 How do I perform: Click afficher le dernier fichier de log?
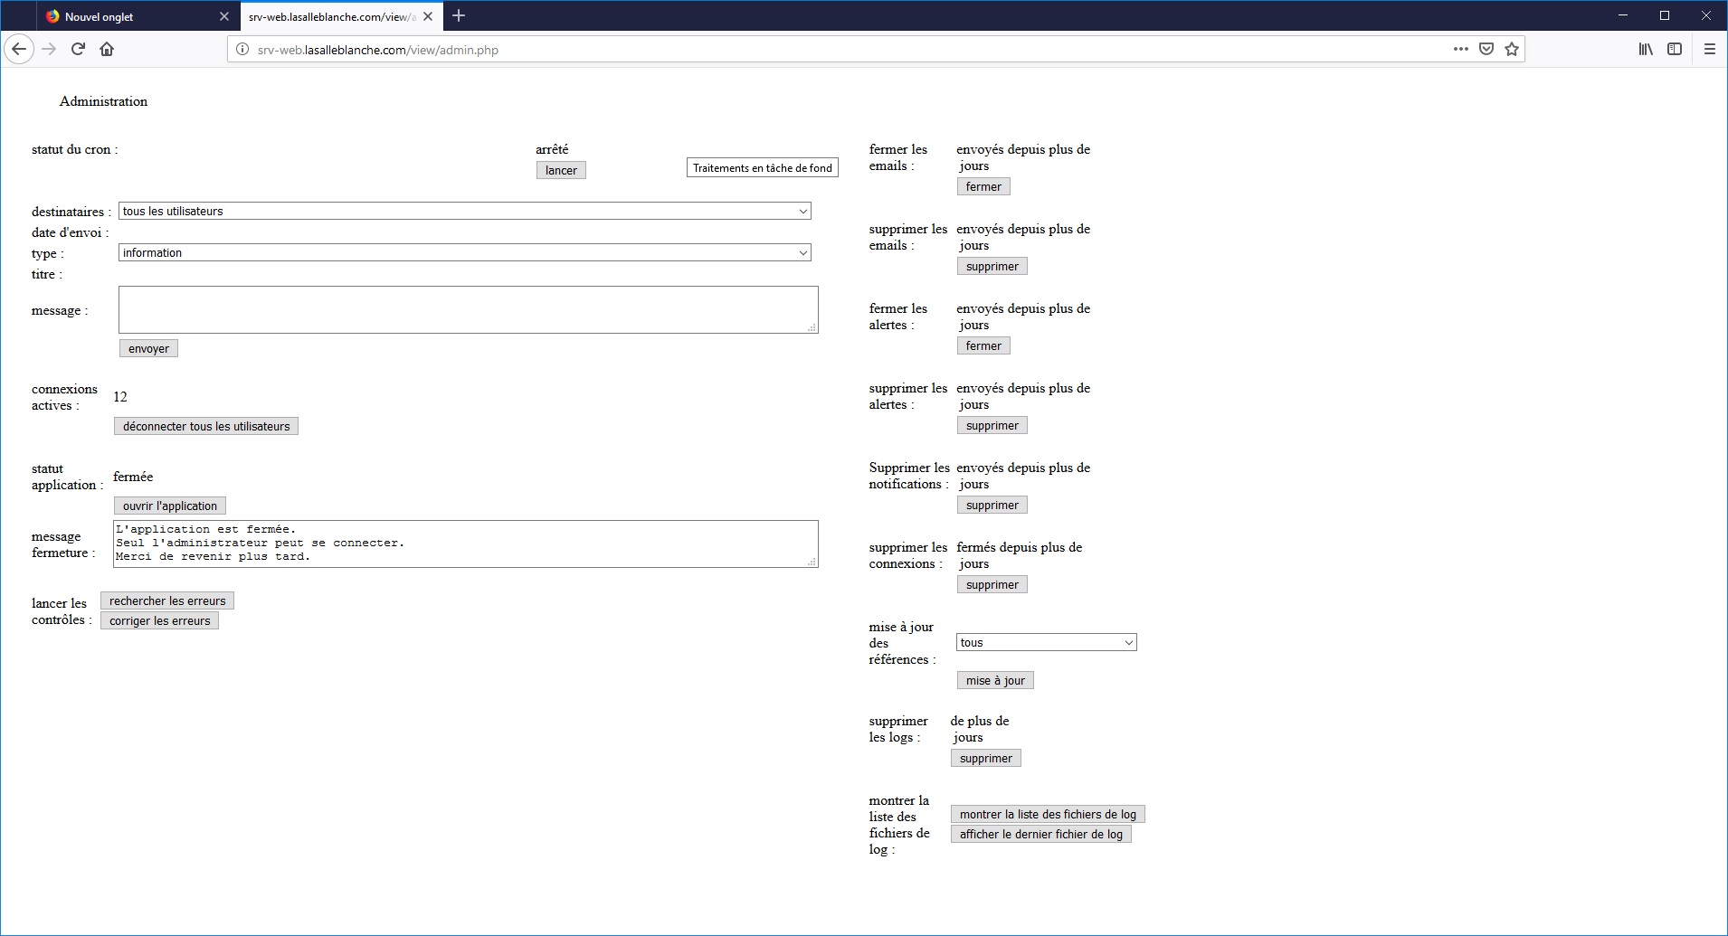click(x=1040, y=834)
